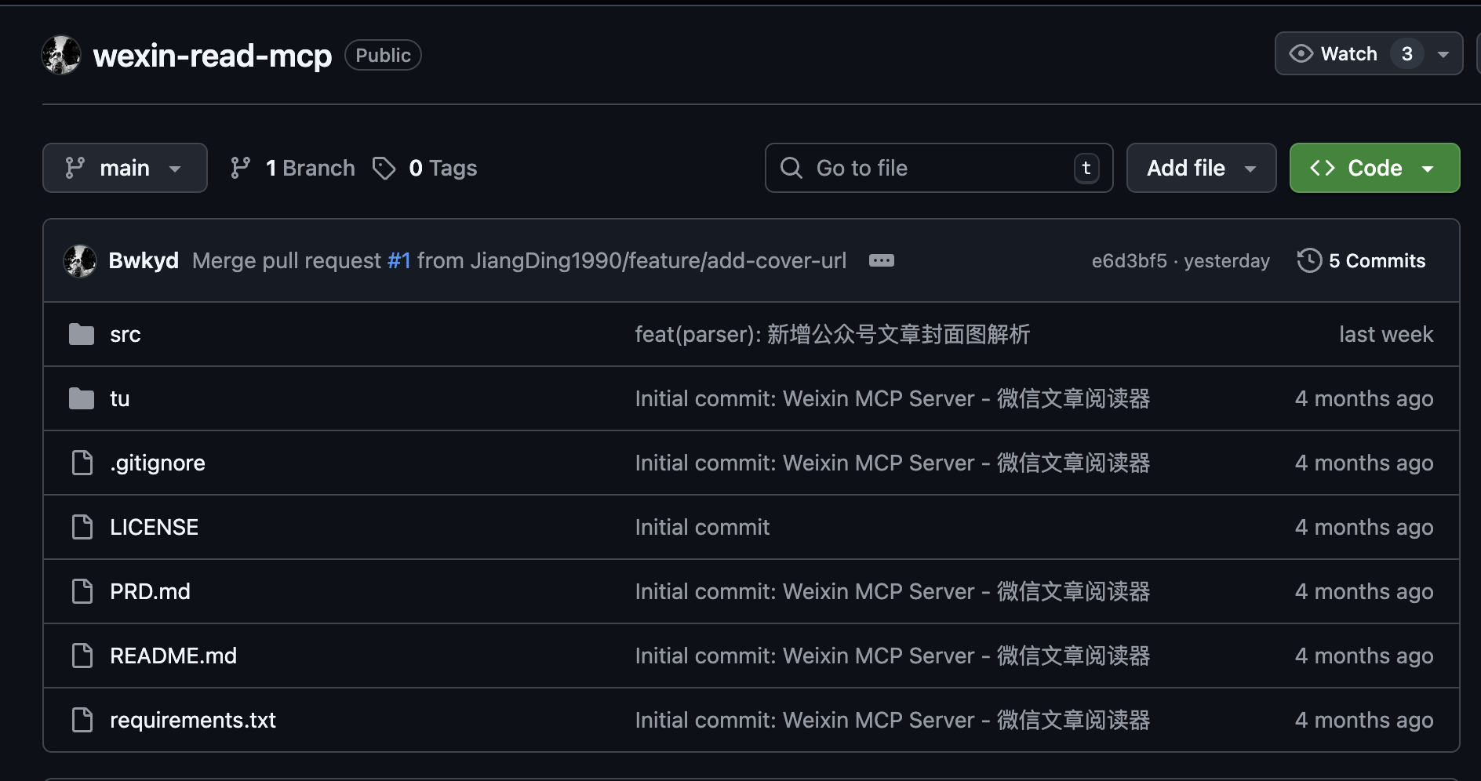Image resolution: width=1481 pixels, height=781 pixels.
Task: Click the 'last week' timestamp for src
Action: pyautogui.click(x=1386, y=335)
